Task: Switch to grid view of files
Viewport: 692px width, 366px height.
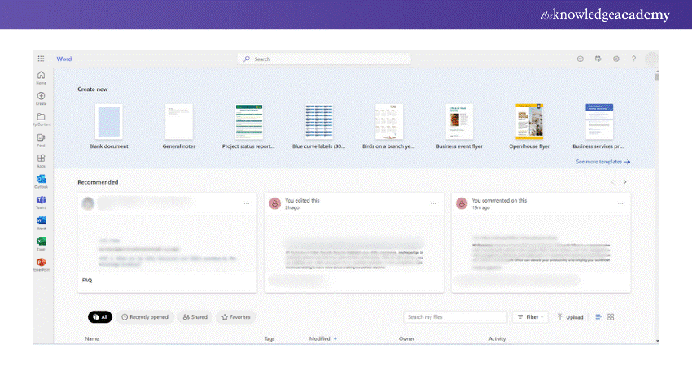Action: pyautogui.click(x=611, y=316)
